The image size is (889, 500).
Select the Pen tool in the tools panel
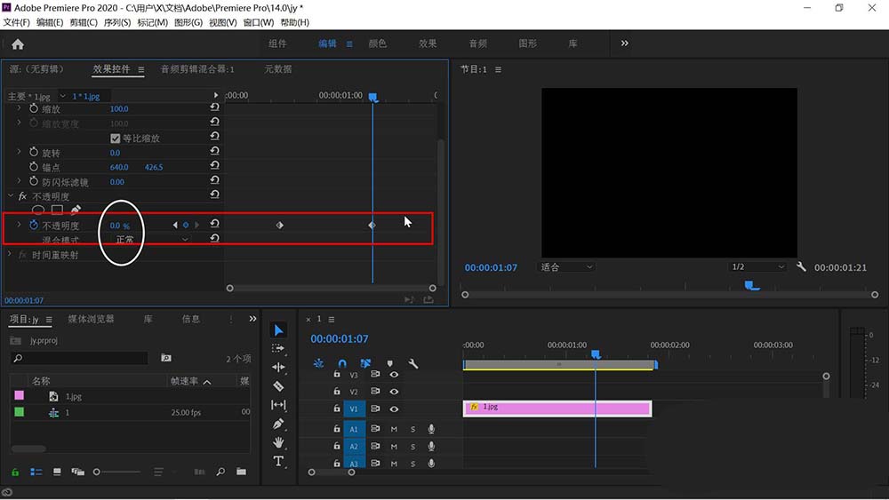pyautogui.click(x=278, y=424)
